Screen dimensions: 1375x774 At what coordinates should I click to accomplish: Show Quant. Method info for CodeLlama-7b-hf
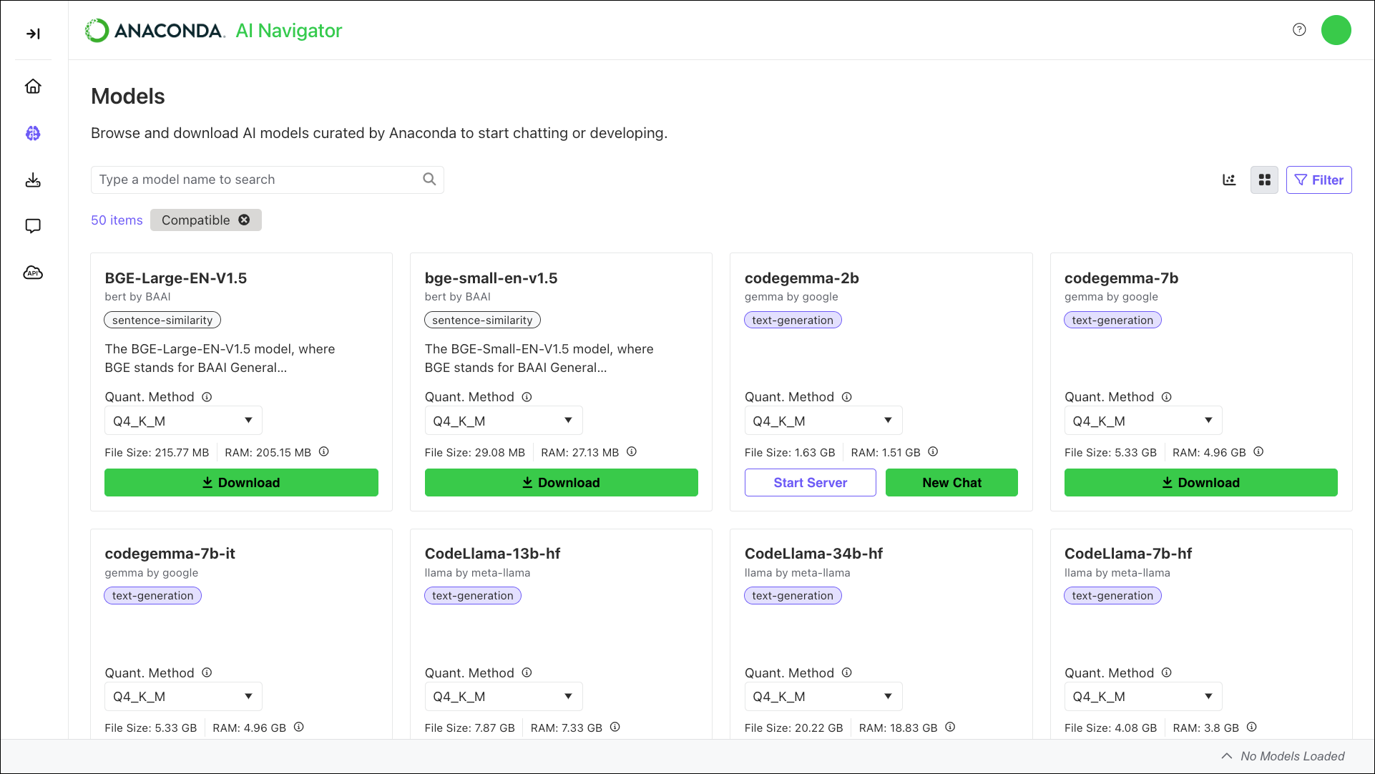click(x=1166, y=672)
